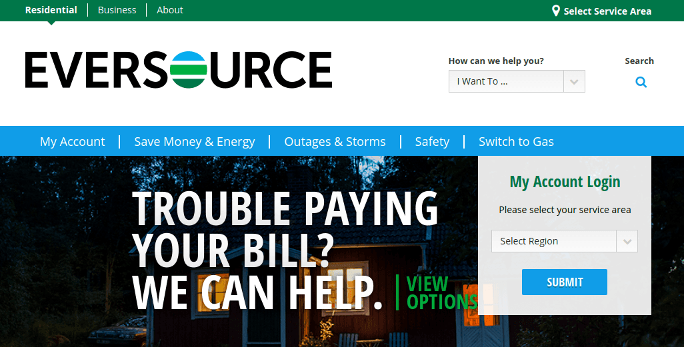Switch to the Business tab

point(117,9)
